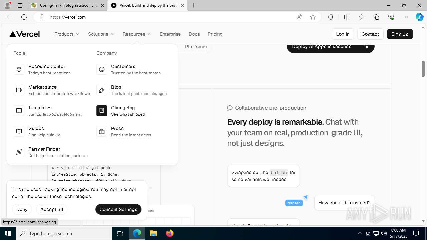The image size is (427, 240).
Task: Show hidden system tray icons
Action: (360, 233)
